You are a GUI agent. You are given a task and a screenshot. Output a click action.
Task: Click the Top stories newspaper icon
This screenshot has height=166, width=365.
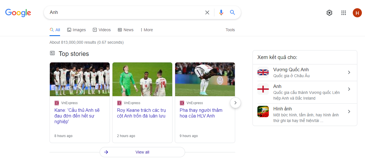coord(52,53)
